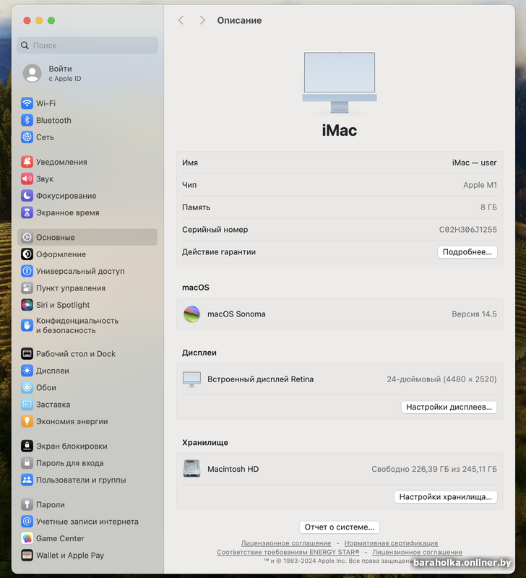The image size is (526, 578).
Task: Click the Основные gear icon
Action: tap(27, 238)
